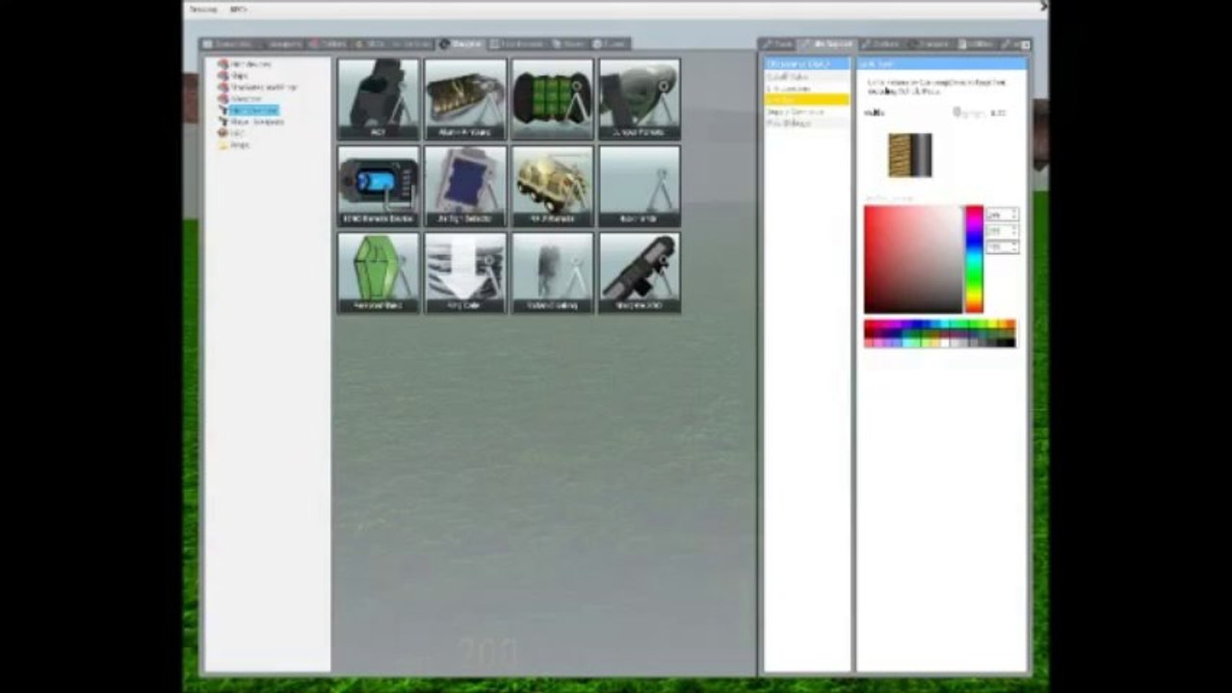This screenshot has height=693, width=1232.
Task: Select the faint ghost figure entity thumbnail
Action: [x=552, y=272]
